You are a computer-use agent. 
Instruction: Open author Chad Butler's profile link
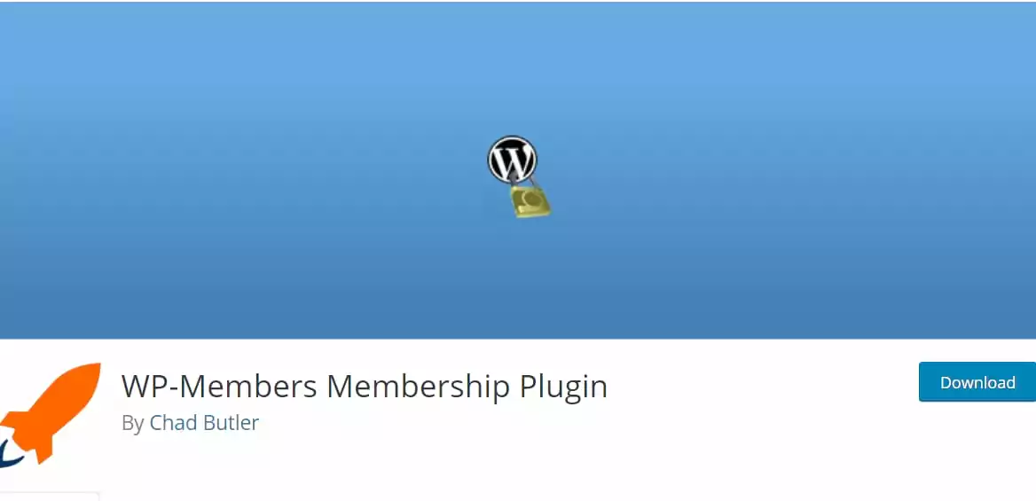[204, 422]
